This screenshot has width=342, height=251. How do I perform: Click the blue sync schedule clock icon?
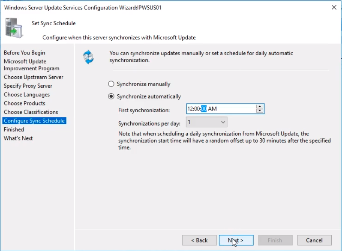tap(88, 57)
